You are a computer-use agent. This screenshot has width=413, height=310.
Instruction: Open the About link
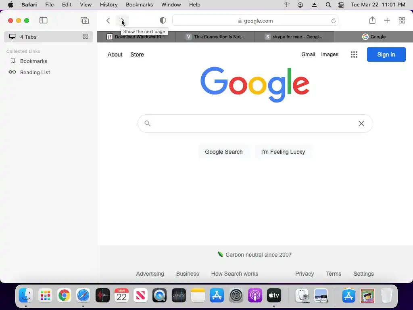[115, 54]
